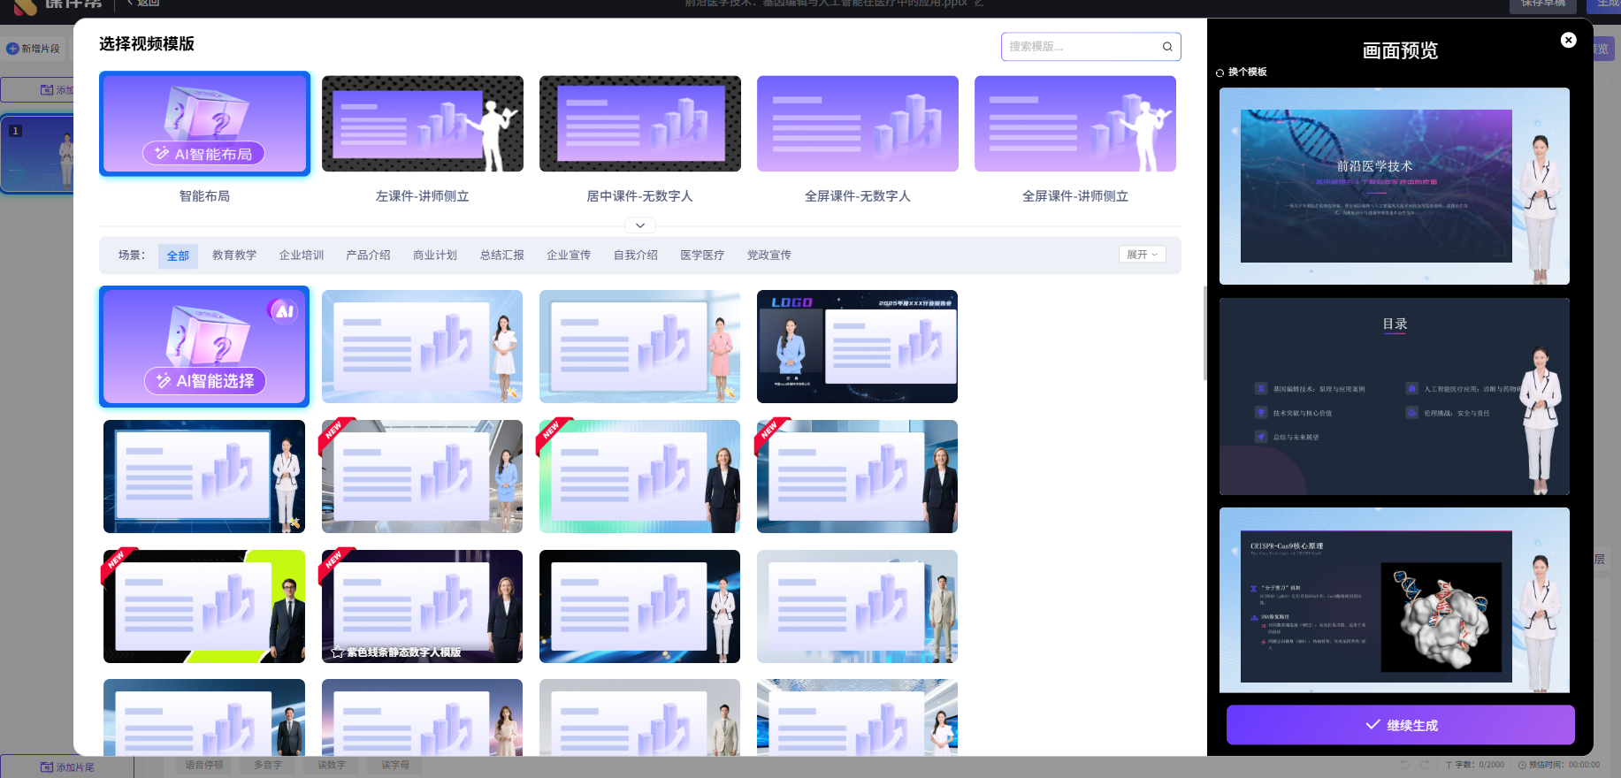This screenshot has width=1621, height=778.
Task: Select 全屏课件-无数字人 layout
Action: (x=857, y=124)
